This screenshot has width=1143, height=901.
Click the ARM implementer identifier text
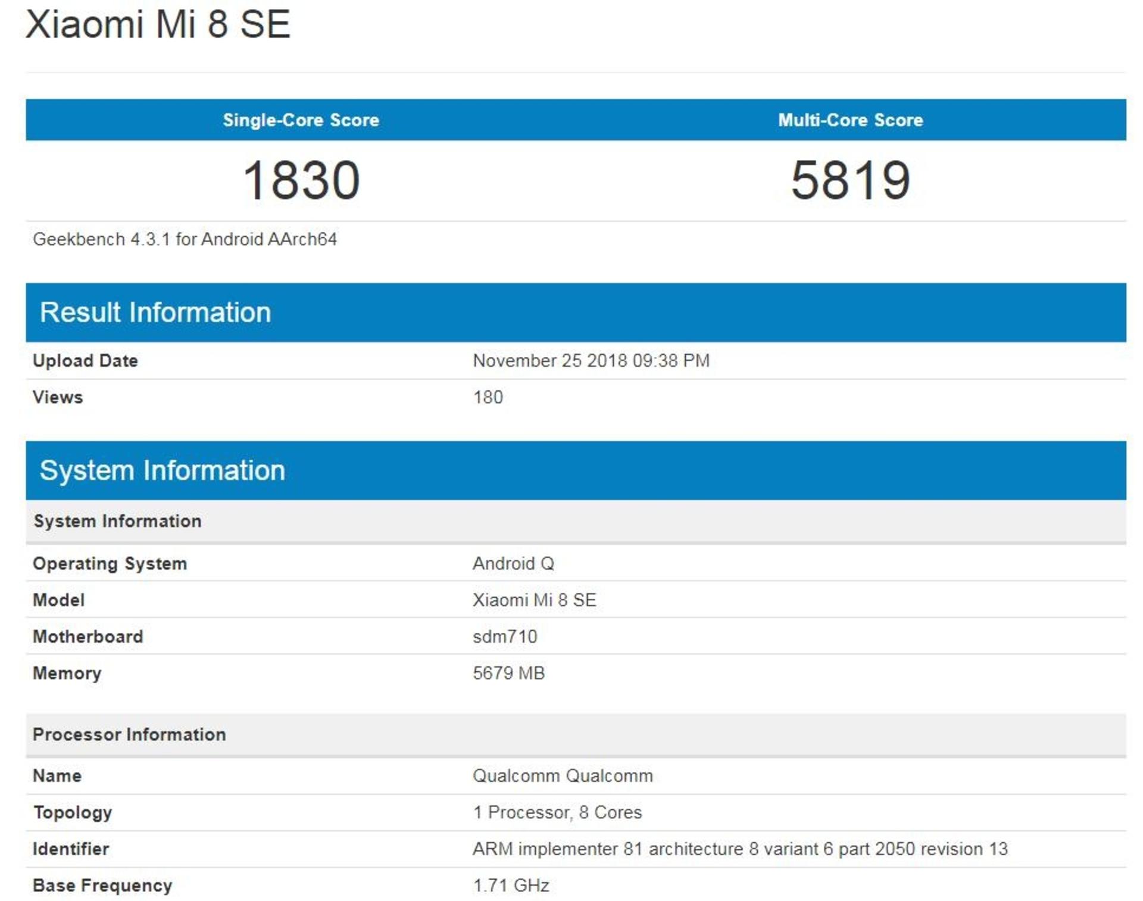point(740,849)
